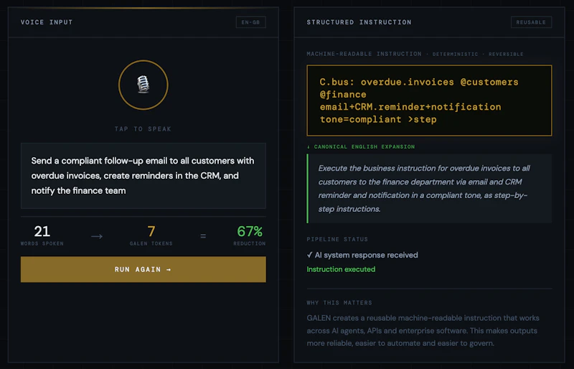Tap the microphone icon to speak
574x369 pixels.
click(x=143, y=85)
